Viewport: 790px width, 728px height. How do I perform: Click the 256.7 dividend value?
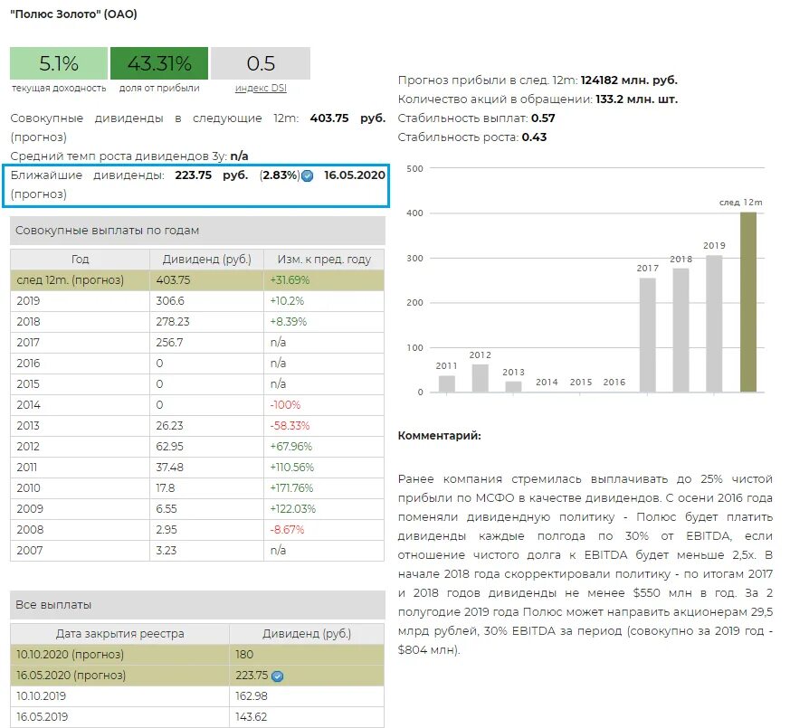click(169, 343)
